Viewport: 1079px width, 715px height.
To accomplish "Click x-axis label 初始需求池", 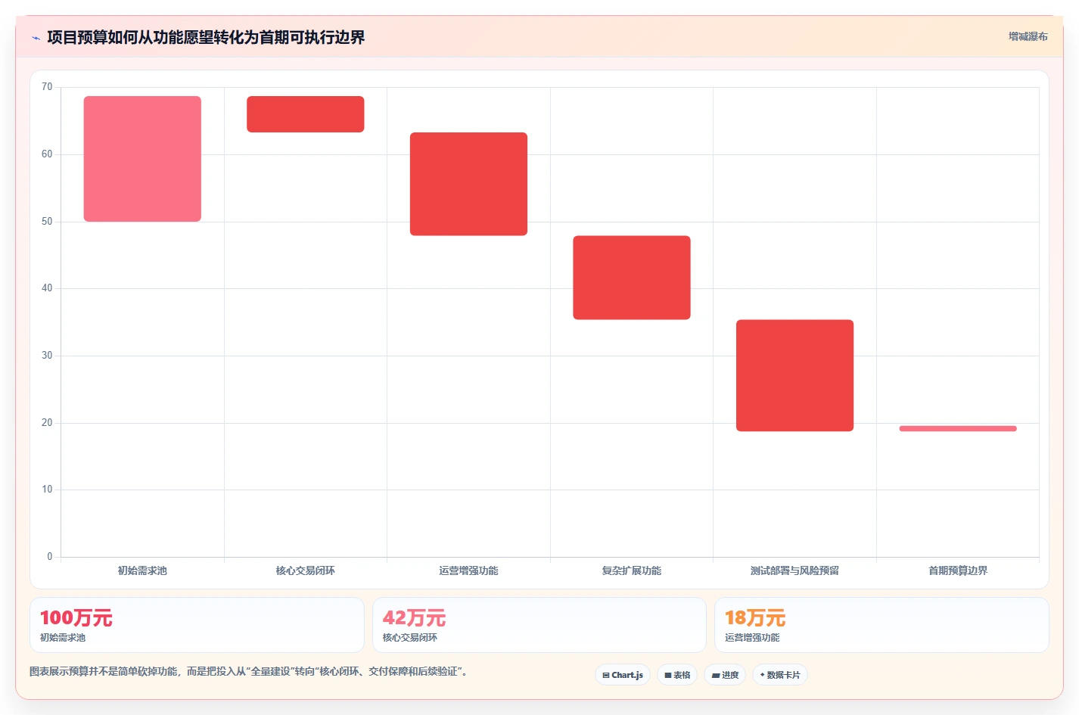I will [142, 570].
